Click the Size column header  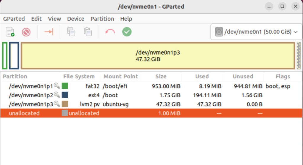pyautogui.click(x=161, y=77)
